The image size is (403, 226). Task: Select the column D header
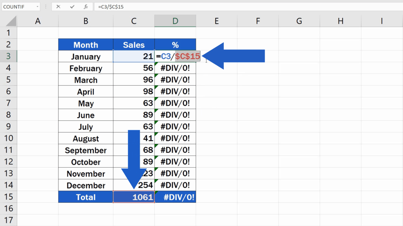(175, 21)
